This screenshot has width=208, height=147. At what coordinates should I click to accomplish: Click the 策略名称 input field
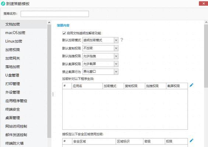[x=54, y=14]
